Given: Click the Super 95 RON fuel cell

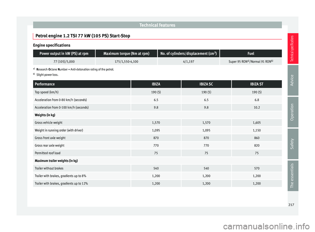Looking at the screenshot, I should coord(251,61).
